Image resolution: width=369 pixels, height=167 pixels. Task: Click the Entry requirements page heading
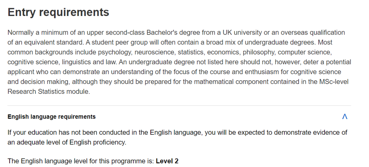58,12
